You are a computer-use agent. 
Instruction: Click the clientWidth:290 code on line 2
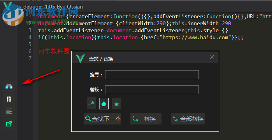coord(143,23)
